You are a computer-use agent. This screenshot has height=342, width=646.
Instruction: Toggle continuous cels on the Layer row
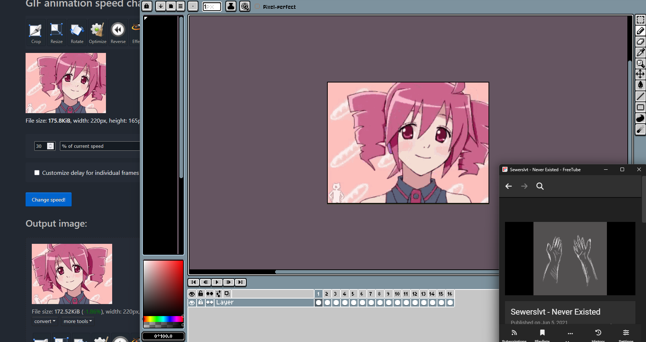[209, 303]
